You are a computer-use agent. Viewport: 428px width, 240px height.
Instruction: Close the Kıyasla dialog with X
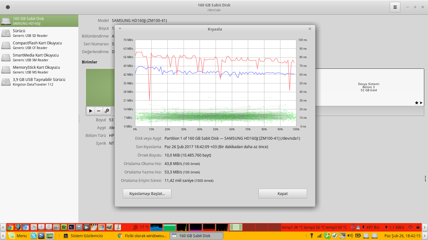click(x=310, y=29)
